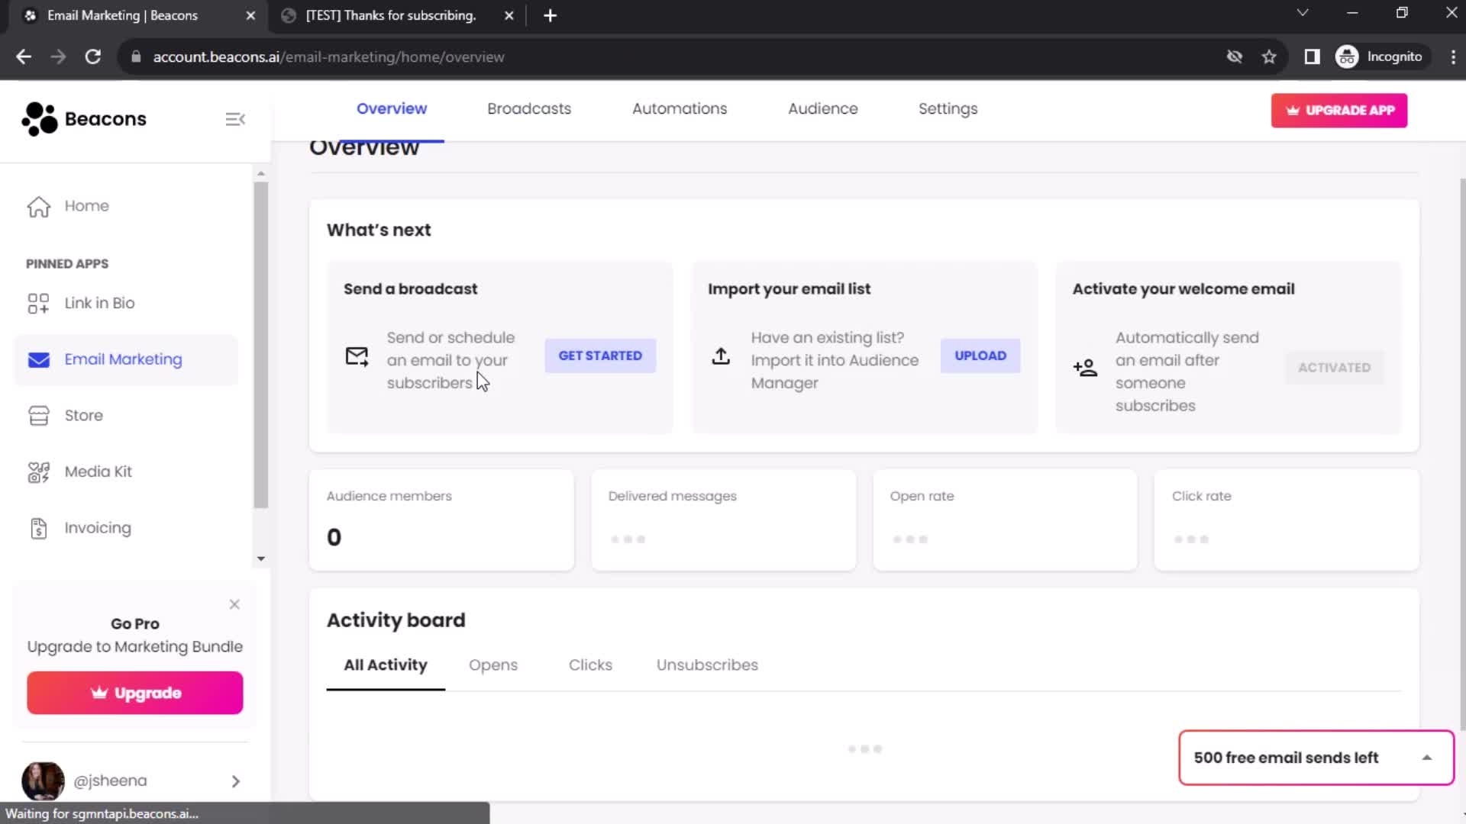Click the @jsheena account expander
1466x824 pixels.
click(236, 781)
